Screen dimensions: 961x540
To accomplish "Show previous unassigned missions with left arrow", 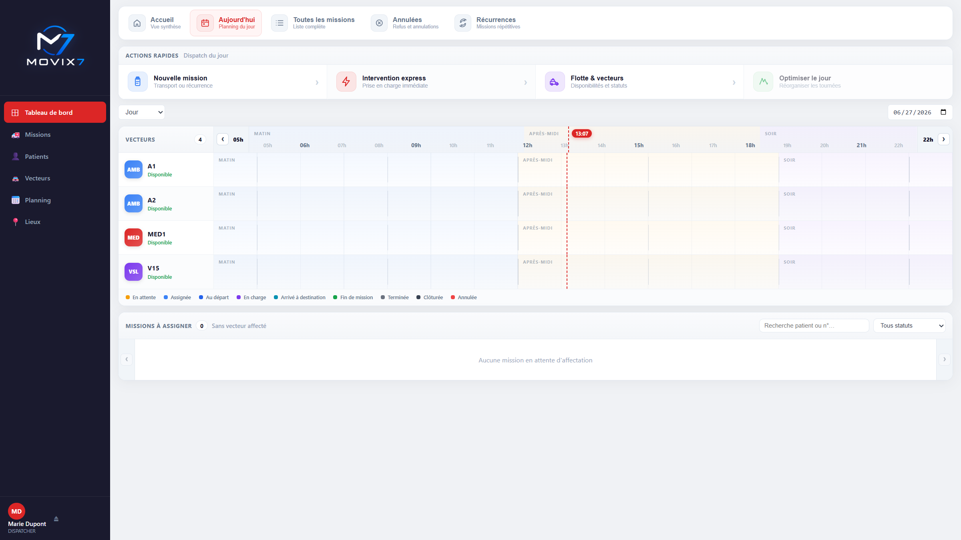I will click(127, 359).
